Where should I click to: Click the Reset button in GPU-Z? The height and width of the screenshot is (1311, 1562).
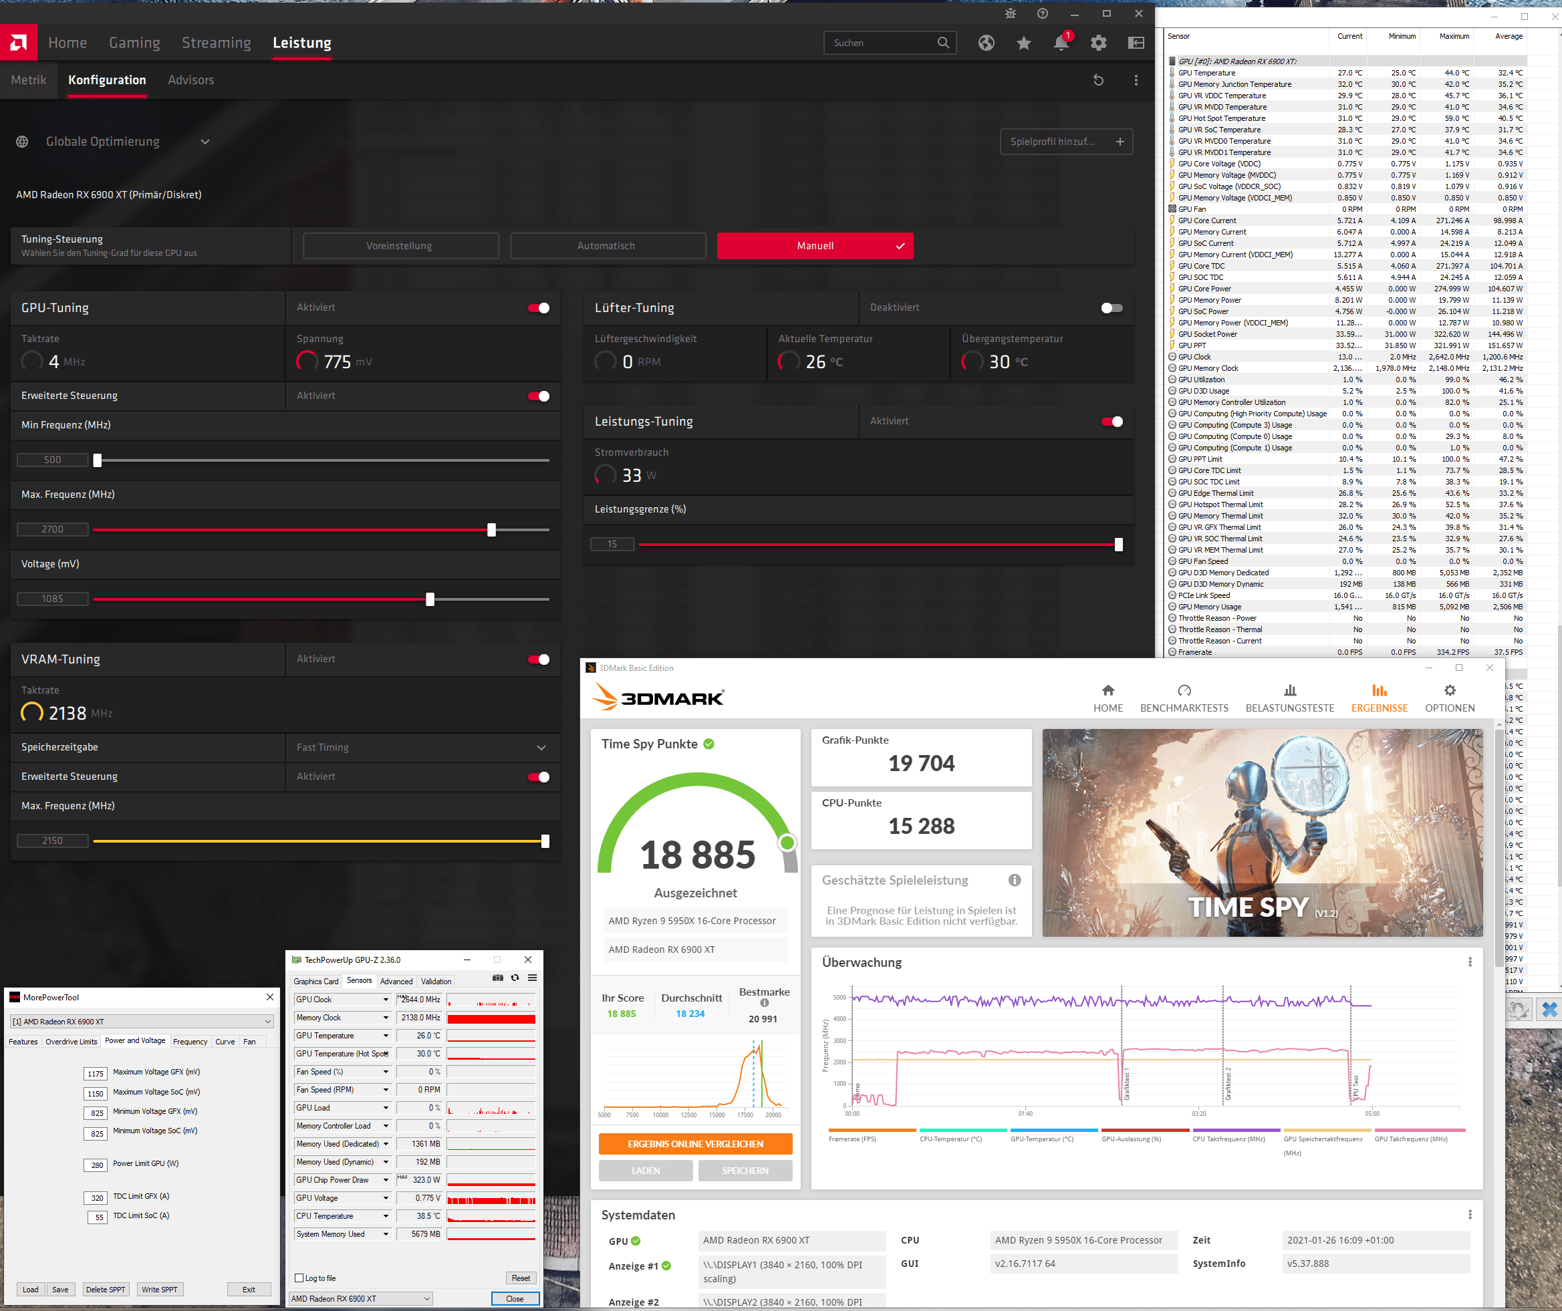521,1278
